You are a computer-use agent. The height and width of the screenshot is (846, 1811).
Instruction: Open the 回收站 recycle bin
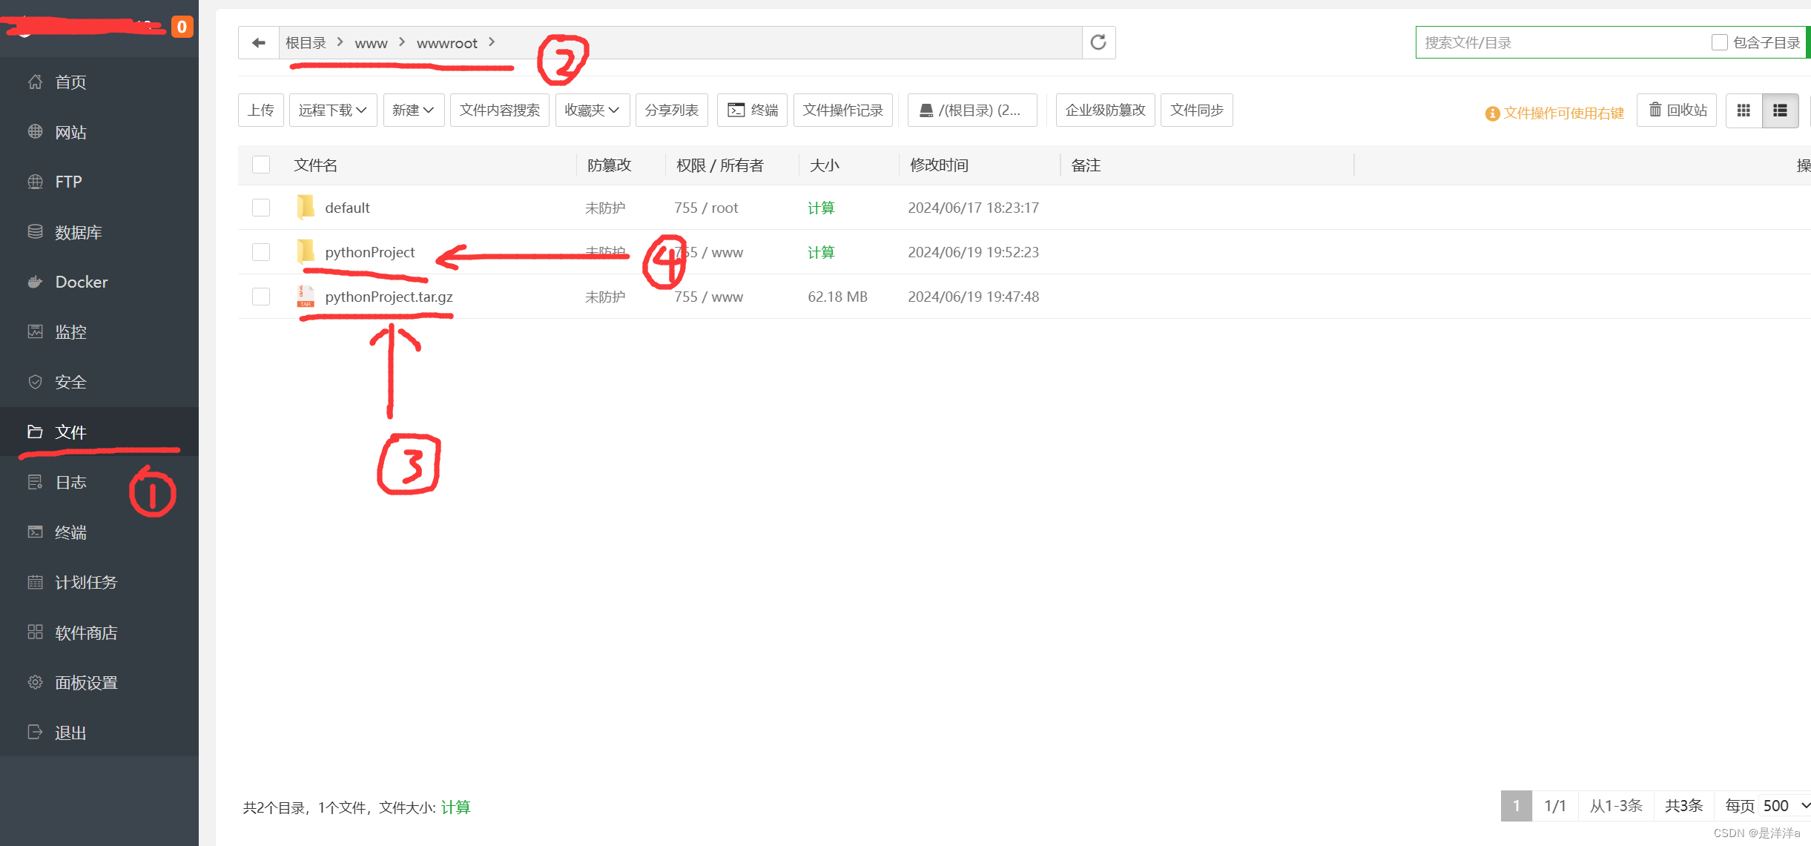(x=1678, y=110)
